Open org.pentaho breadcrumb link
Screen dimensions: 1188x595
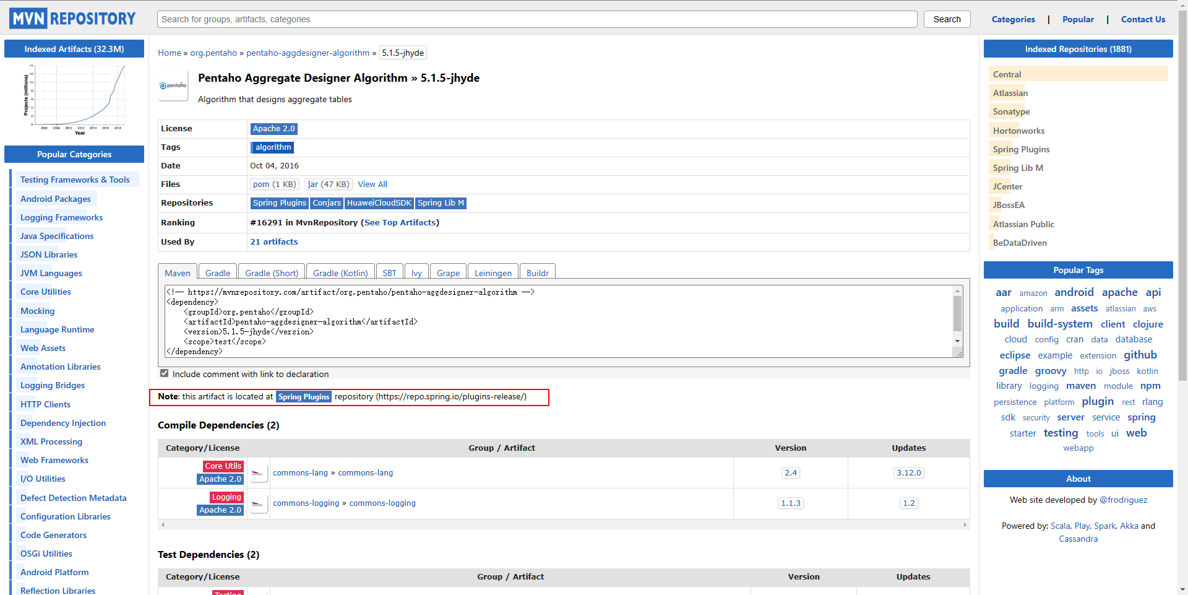(213, 53)
